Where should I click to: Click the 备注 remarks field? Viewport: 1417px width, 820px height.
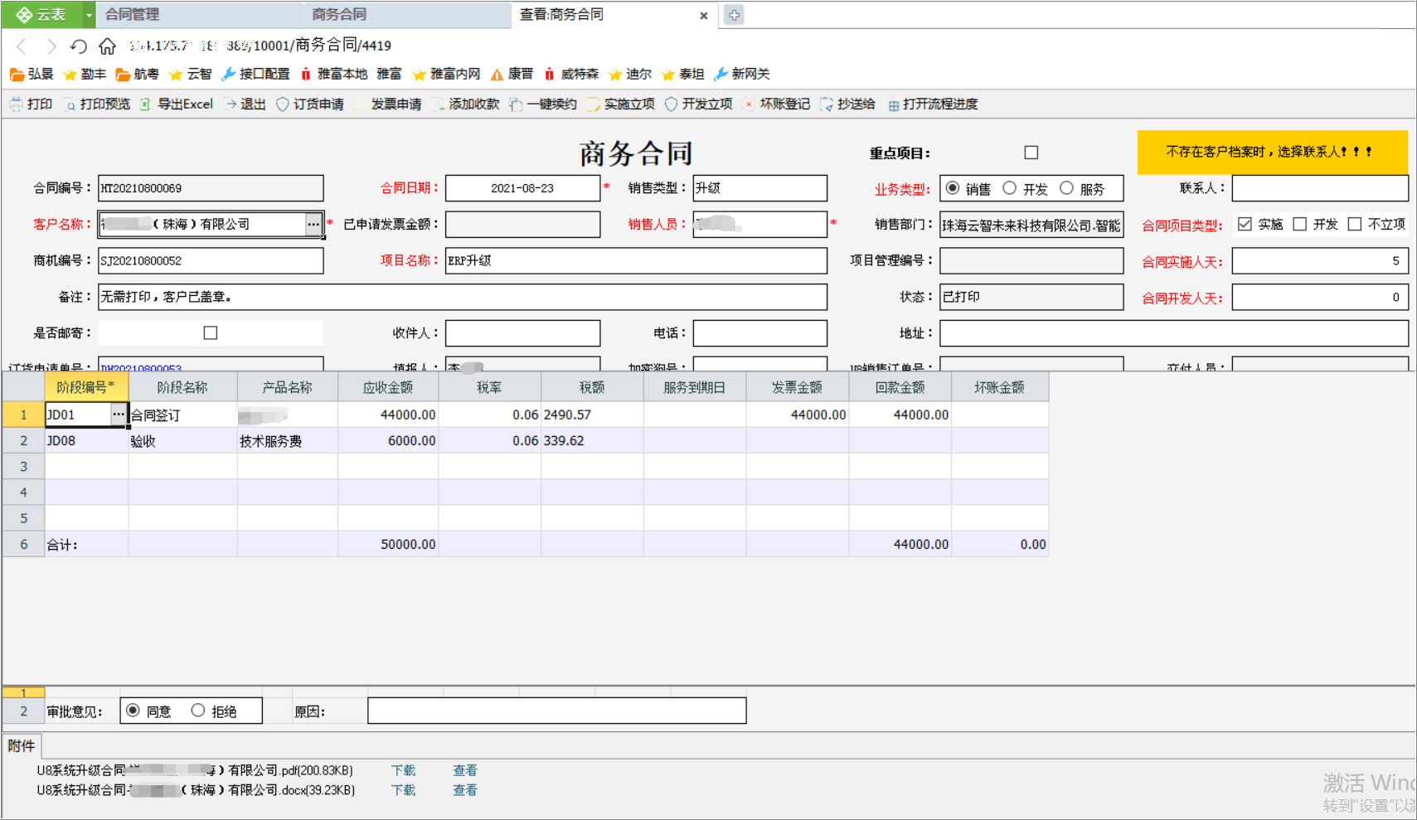[463, 297]
